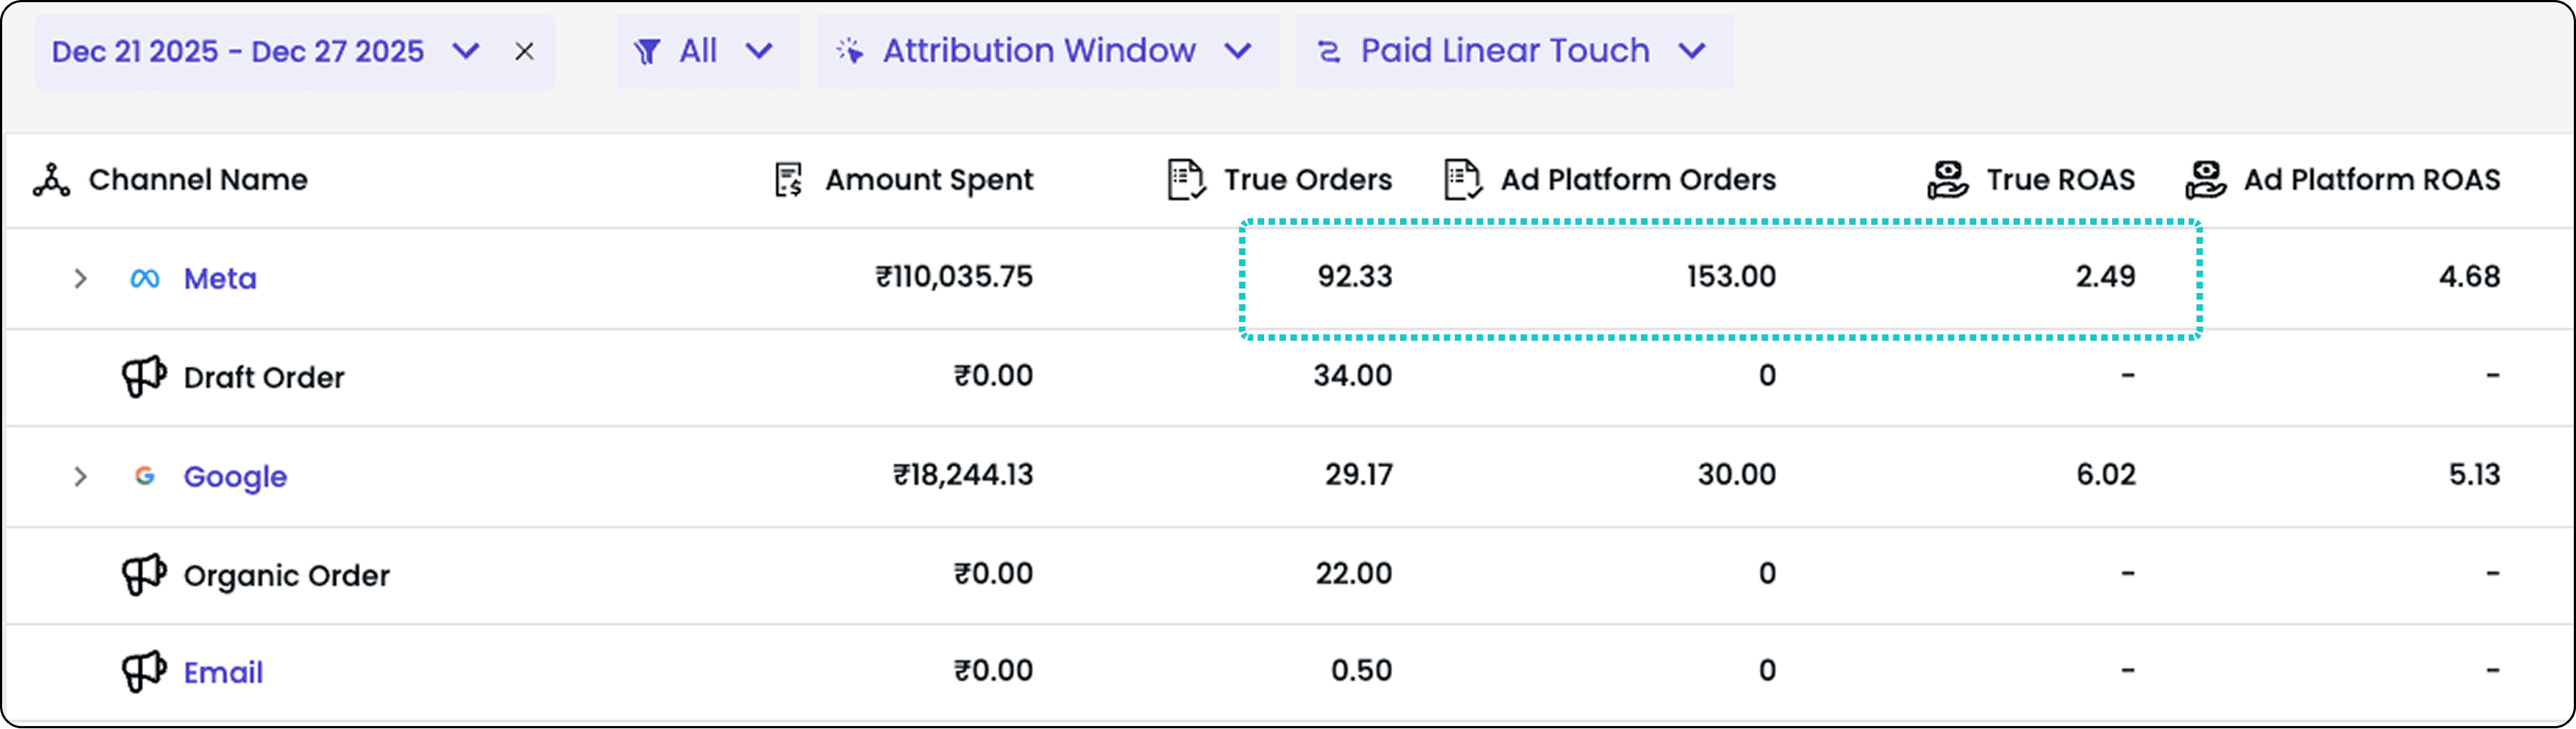2576x729 pixels.
Task: Click Email true orders value 0.50
Action: pyautogui.click(x=1361, y=671)
